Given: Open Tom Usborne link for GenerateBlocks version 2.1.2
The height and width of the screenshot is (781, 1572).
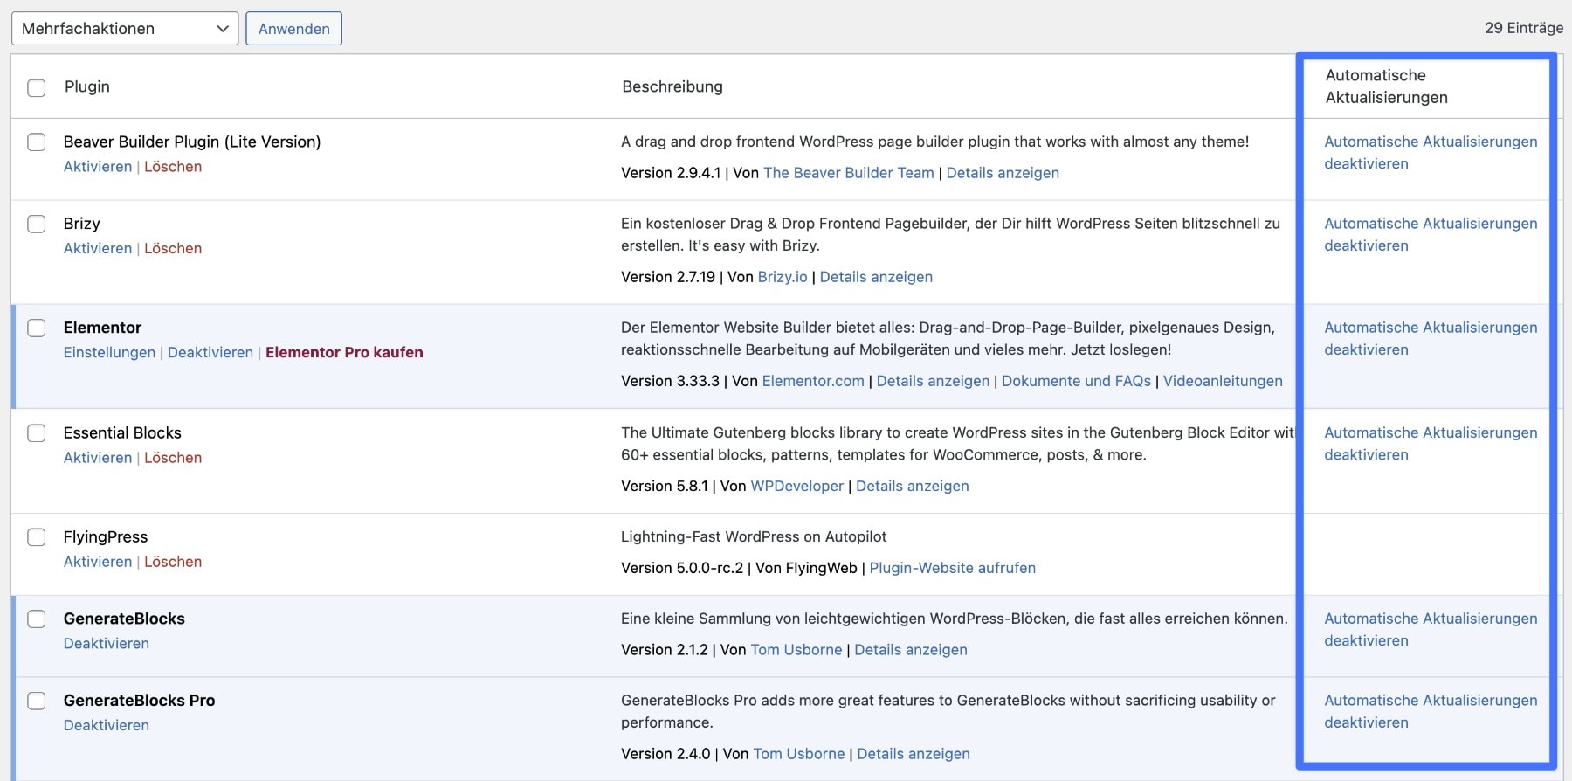Looking at the screenshot, I should tap(796, 651).
